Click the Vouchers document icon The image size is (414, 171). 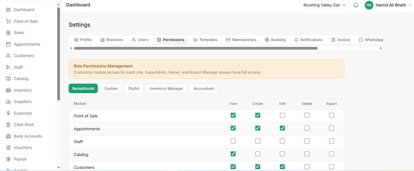click(8, 148)
